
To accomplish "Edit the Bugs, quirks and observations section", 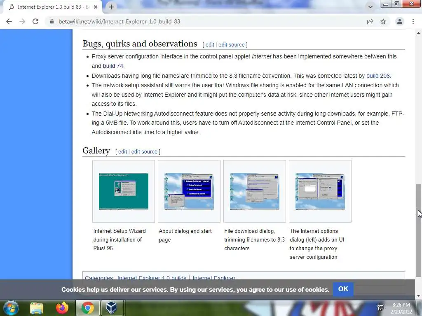I will pyautogui.click(x=210, y=44).
